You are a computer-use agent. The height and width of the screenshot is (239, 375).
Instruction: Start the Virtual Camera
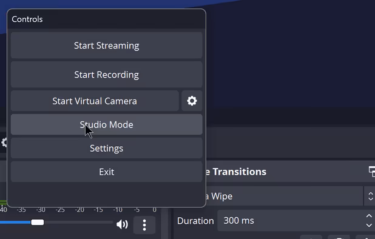pos(95,101)
